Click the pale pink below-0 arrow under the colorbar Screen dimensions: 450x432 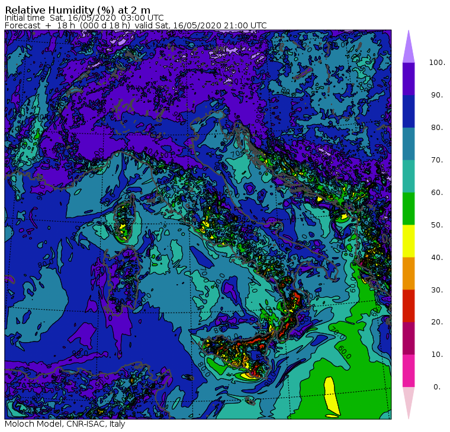click(409, 401)
